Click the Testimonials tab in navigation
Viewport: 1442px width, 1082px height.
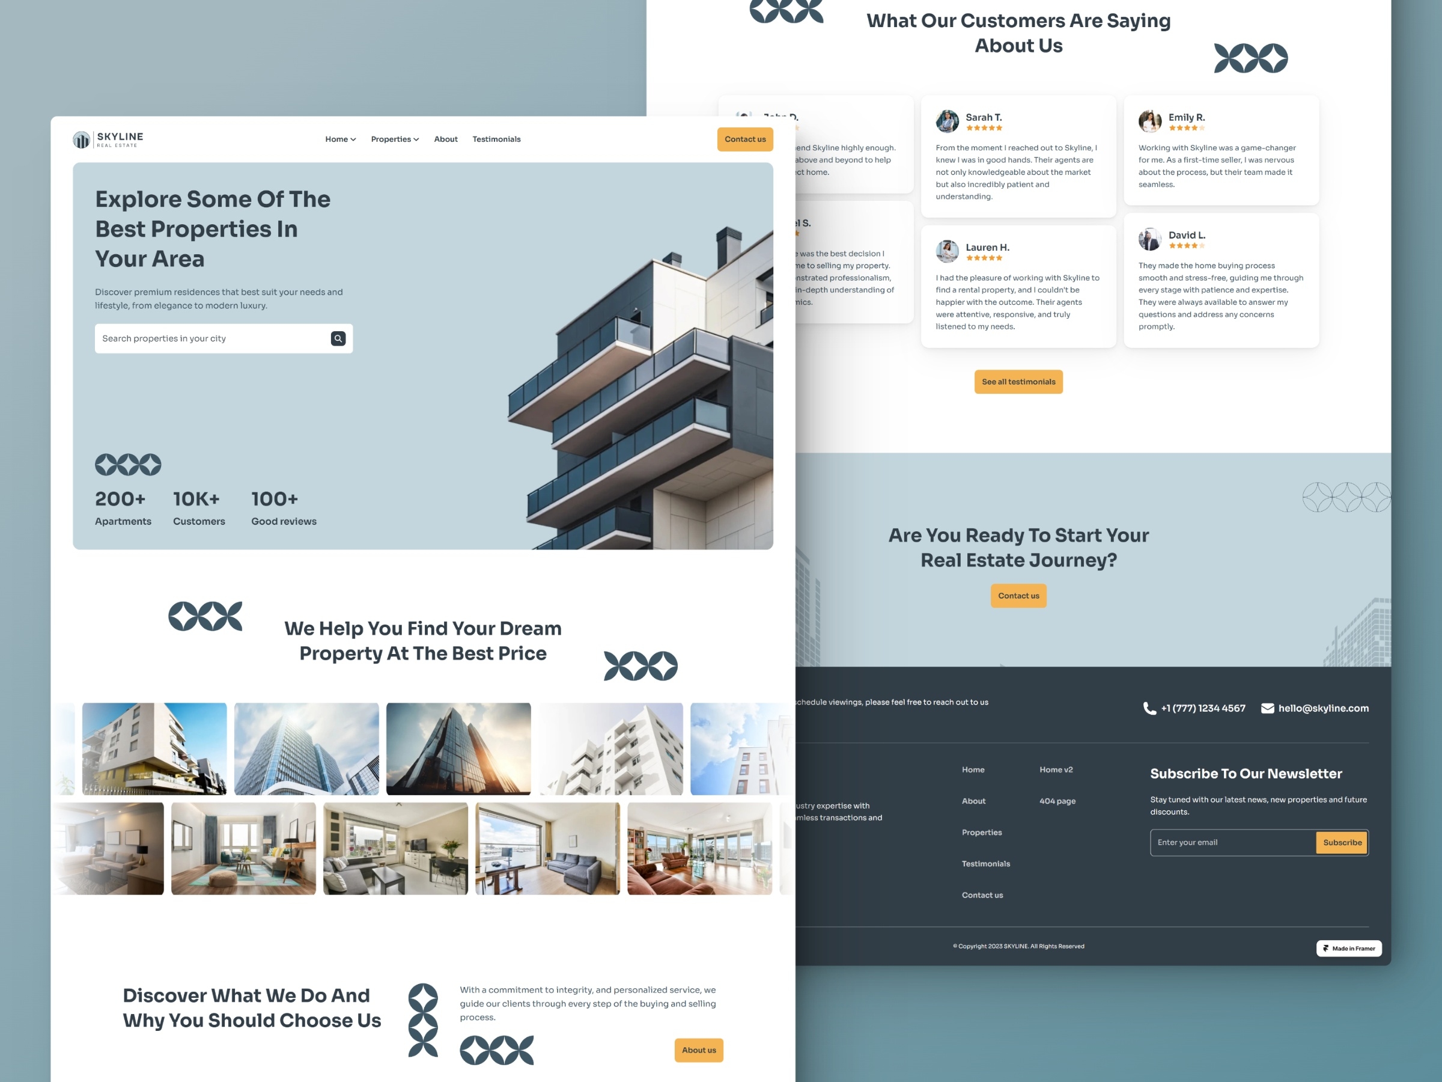496,139
